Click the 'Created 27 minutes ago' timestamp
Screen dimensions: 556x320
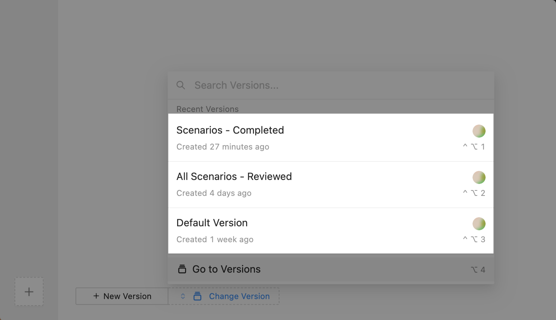point(222,147)
